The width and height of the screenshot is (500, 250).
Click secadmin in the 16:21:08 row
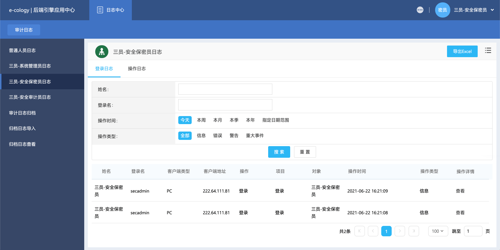tap(140, 212)
